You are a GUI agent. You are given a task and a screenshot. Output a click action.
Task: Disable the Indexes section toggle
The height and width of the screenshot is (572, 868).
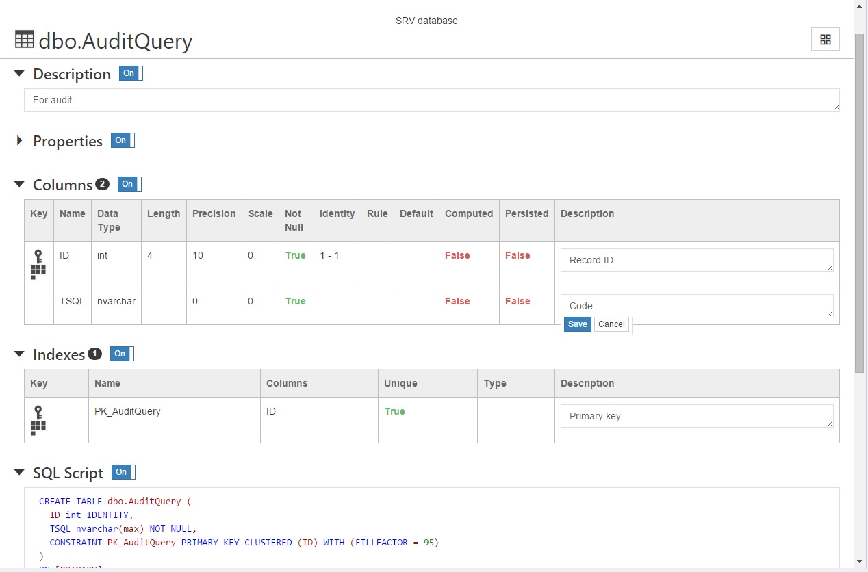(x=122, y=354)
